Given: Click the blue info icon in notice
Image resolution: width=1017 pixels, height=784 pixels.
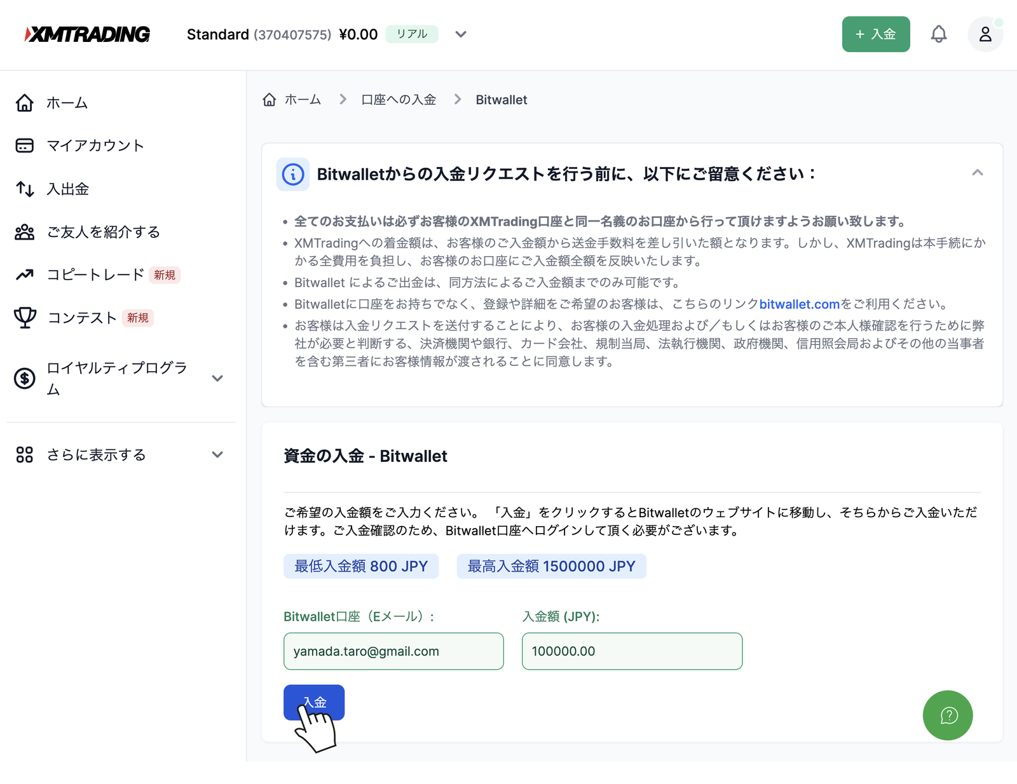Looking at the screenshot, I should 293,174.
